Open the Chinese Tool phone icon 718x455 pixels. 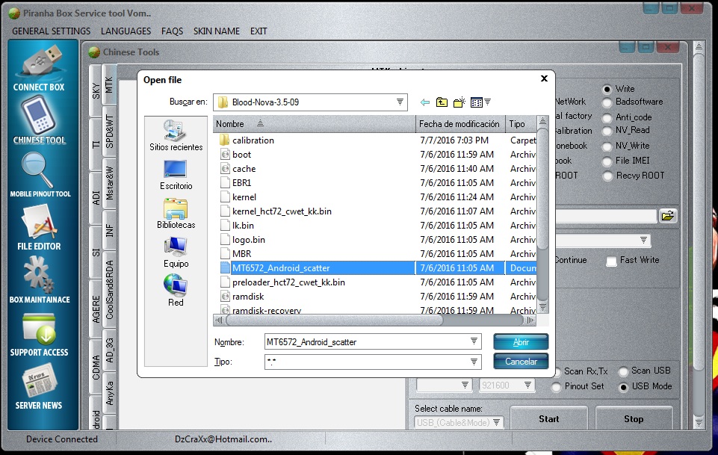[39, 114]
